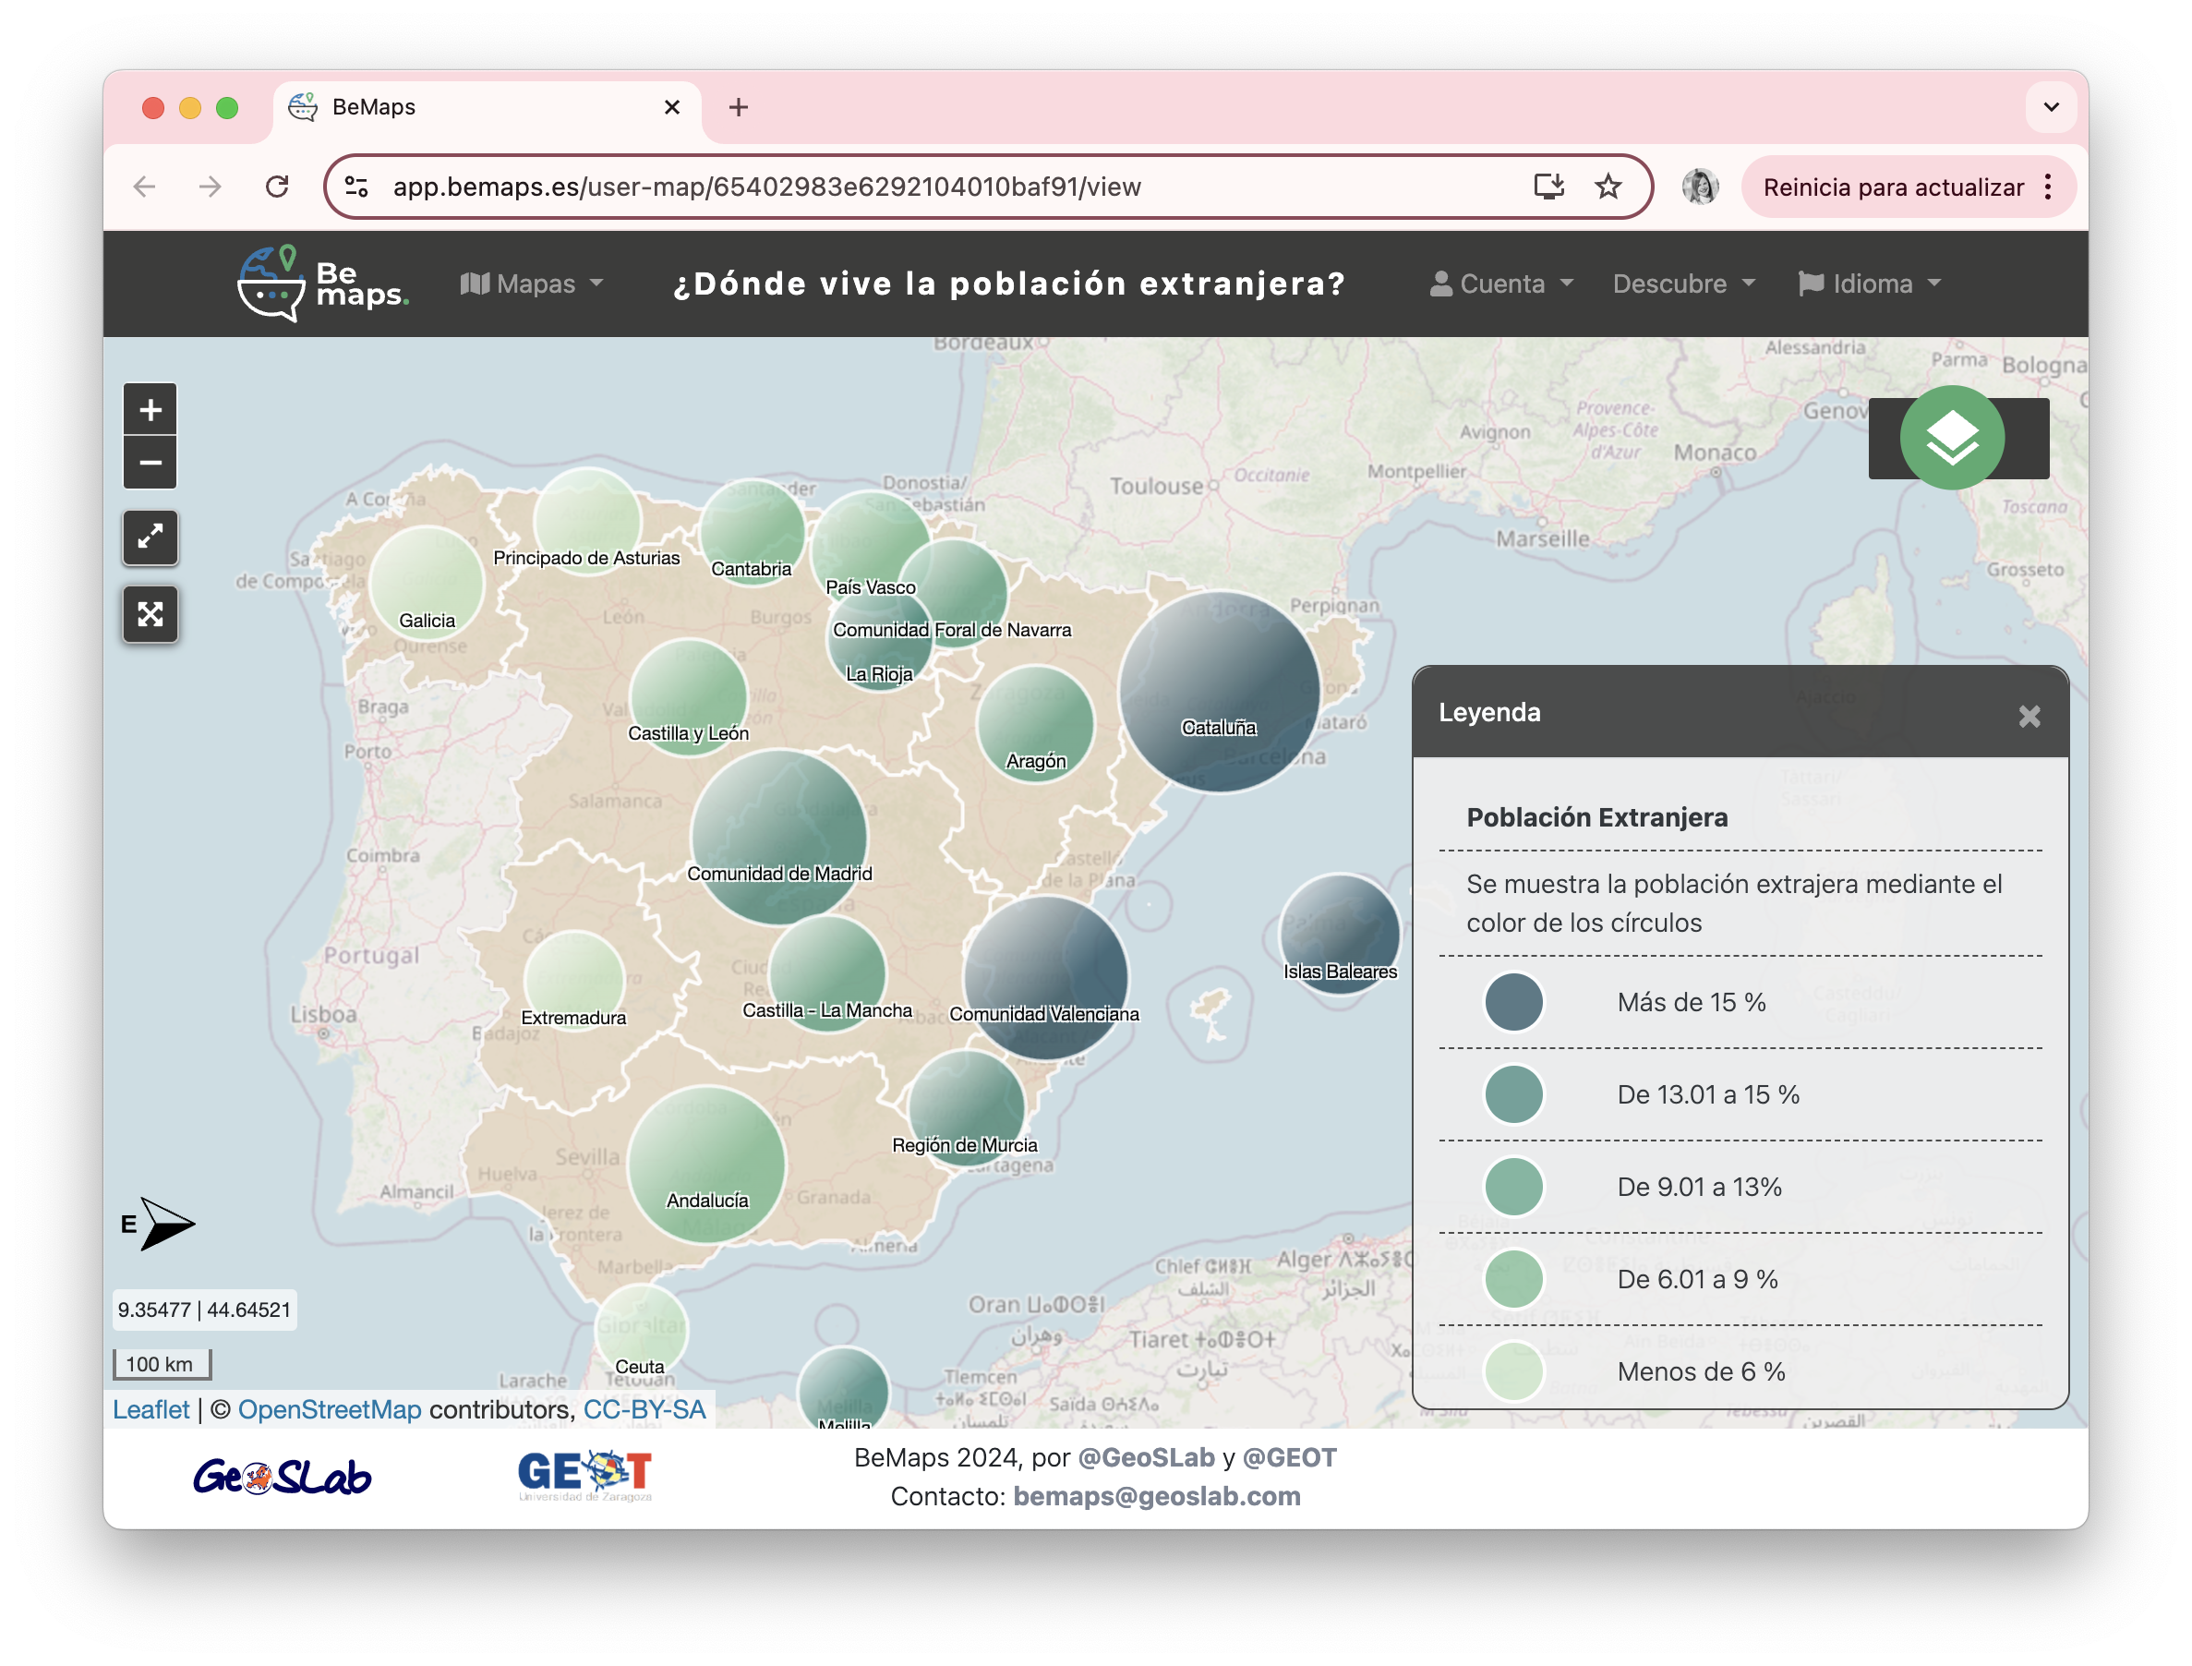Viewport: 2192px width, 1666px height.
Task: Open the CC-BY-SA license link
Action: click(x=644, y=1409)
